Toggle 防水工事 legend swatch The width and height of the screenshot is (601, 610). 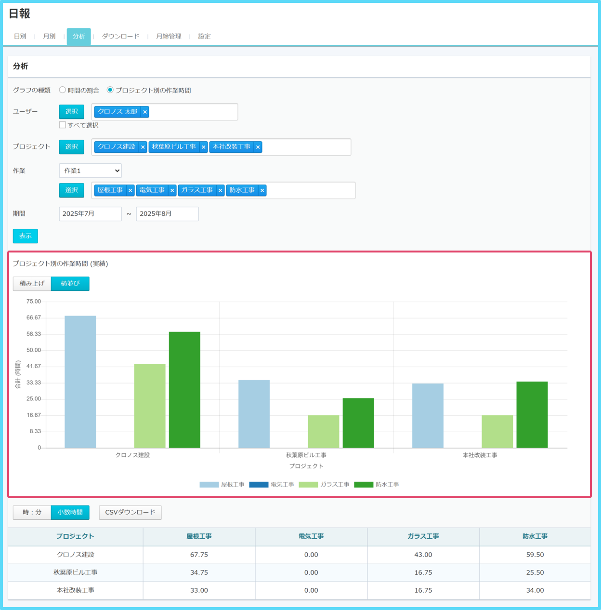point(364,485)
